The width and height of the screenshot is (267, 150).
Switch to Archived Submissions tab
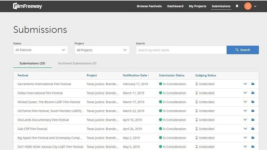point(77,63)
